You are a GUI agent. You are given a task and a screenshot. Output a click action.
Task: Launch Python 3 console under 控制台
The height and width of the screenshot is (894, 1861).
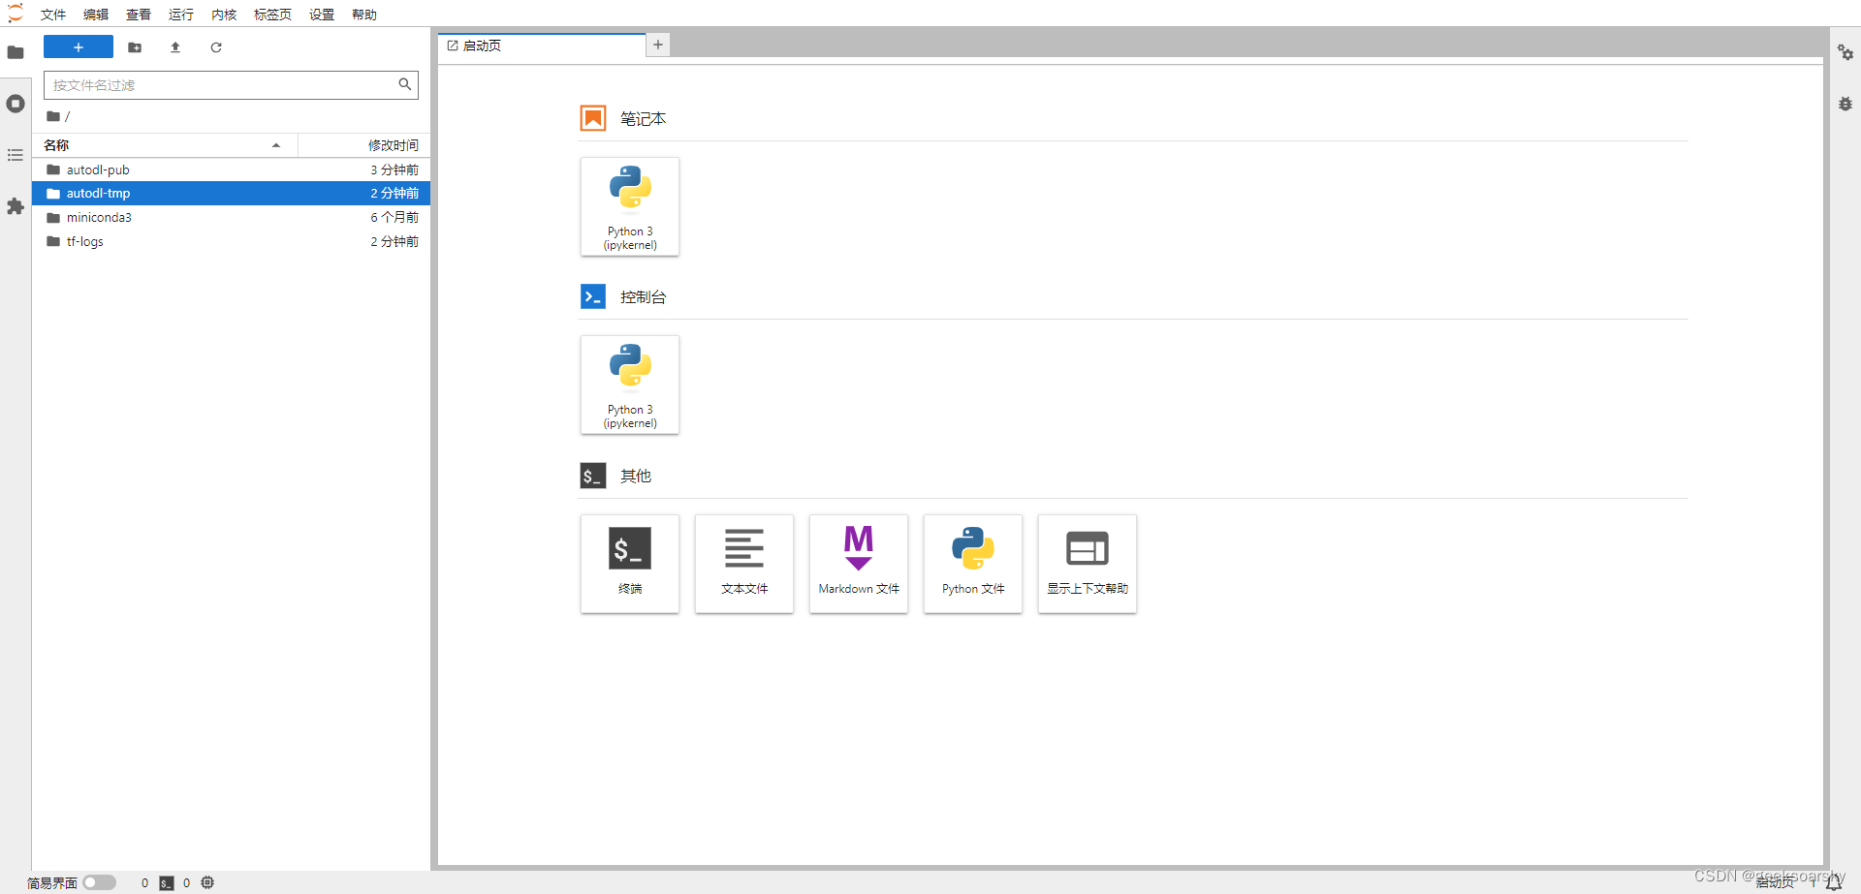(630, 385)
